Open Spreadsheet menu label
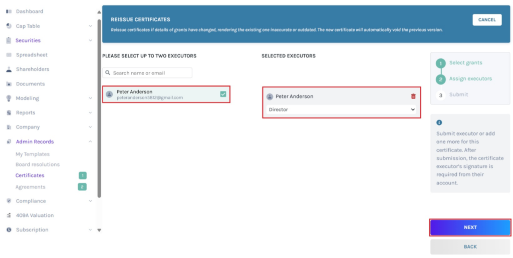Image resolution: width=513 pixels, height=258 pixels. (32, 55)
